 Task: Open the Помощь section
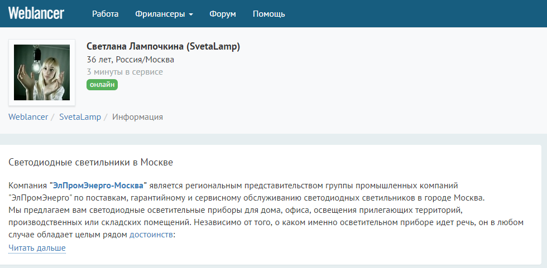click(268, 14)
